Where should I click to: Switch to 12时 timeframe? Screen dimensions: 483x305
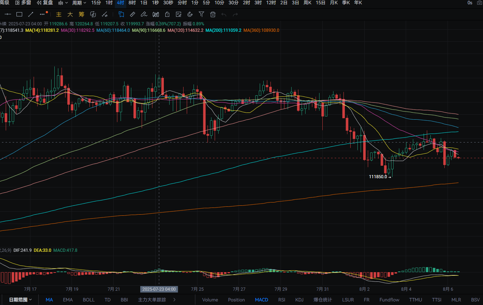tap(271, 3)
